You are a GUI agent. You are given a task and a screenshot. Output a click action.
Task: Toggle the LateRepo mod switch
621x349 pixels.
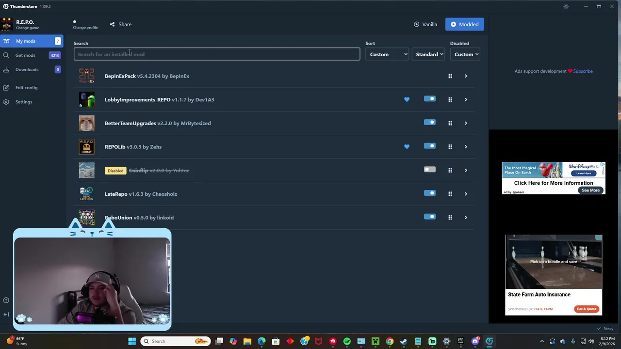coord(430,193)
